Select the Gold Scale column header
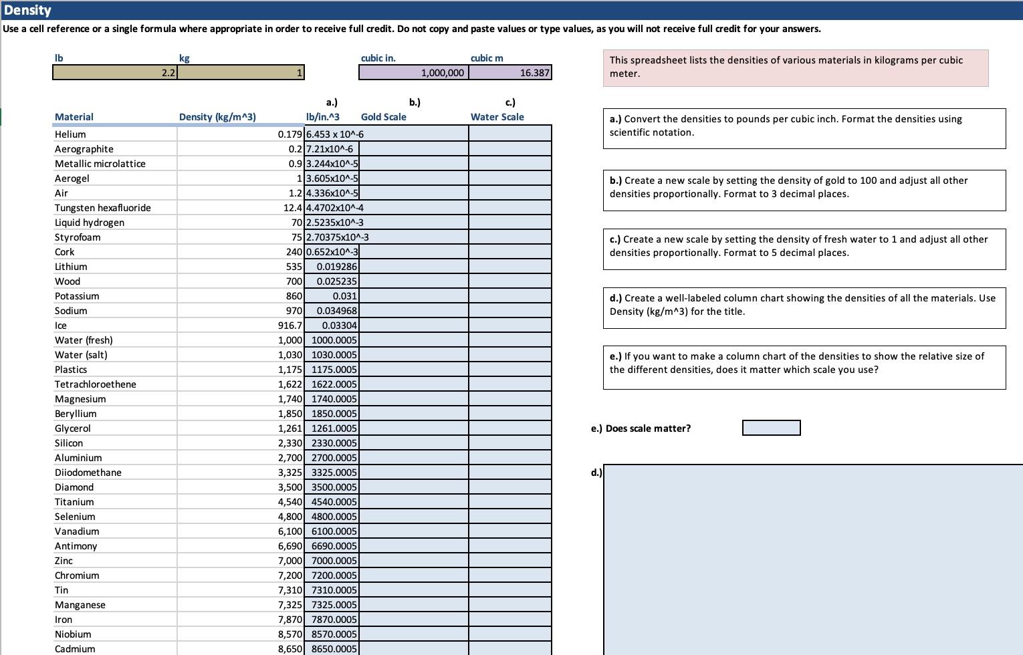 (x=382, y=117)
